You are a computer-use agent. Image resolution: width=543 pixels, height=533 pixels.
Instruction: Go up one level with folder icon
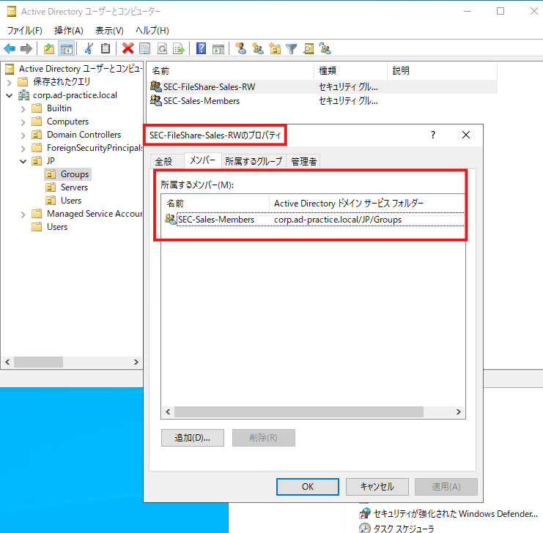(x=49, y=49)
